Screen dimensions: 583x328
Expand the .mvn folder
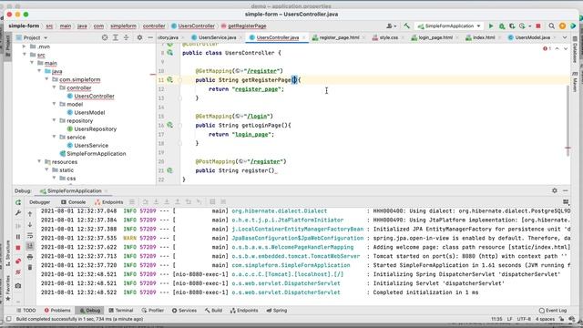(x=25, y=46)
